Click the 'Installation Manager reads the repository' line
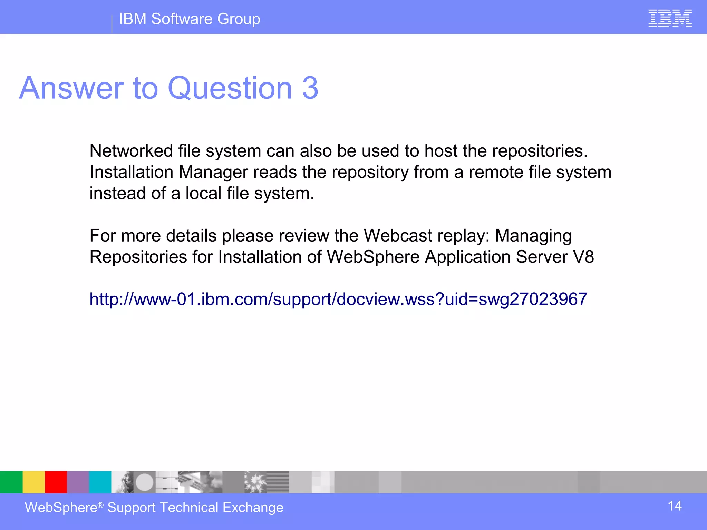The height and width of the screenshot is (530, 707). [x=350, y=172]
